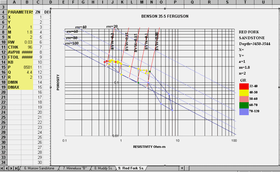Open the 6. Morrow Sandstone sheet tab
280x172 pixels.
click(x=39, y=168)
